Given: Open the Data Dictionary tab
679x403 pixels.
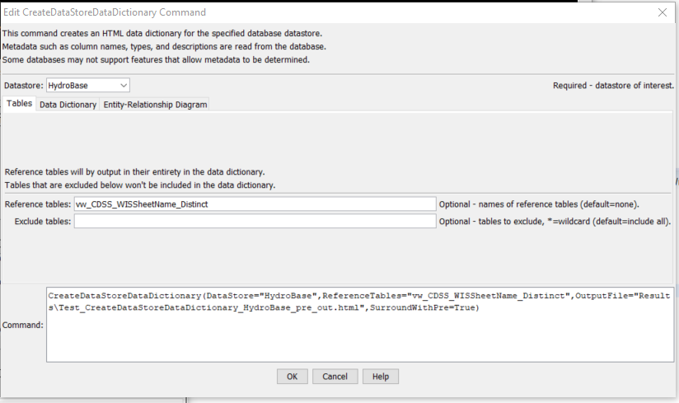Looking at the screenshot, I should click(x=68, y=105).
